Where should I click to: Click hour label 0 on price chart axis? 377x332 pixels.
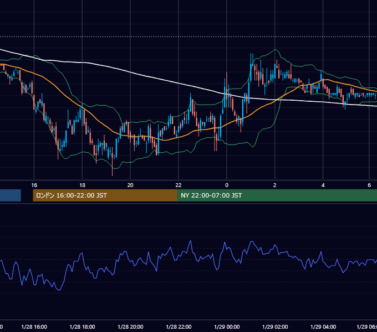point(227,185)
